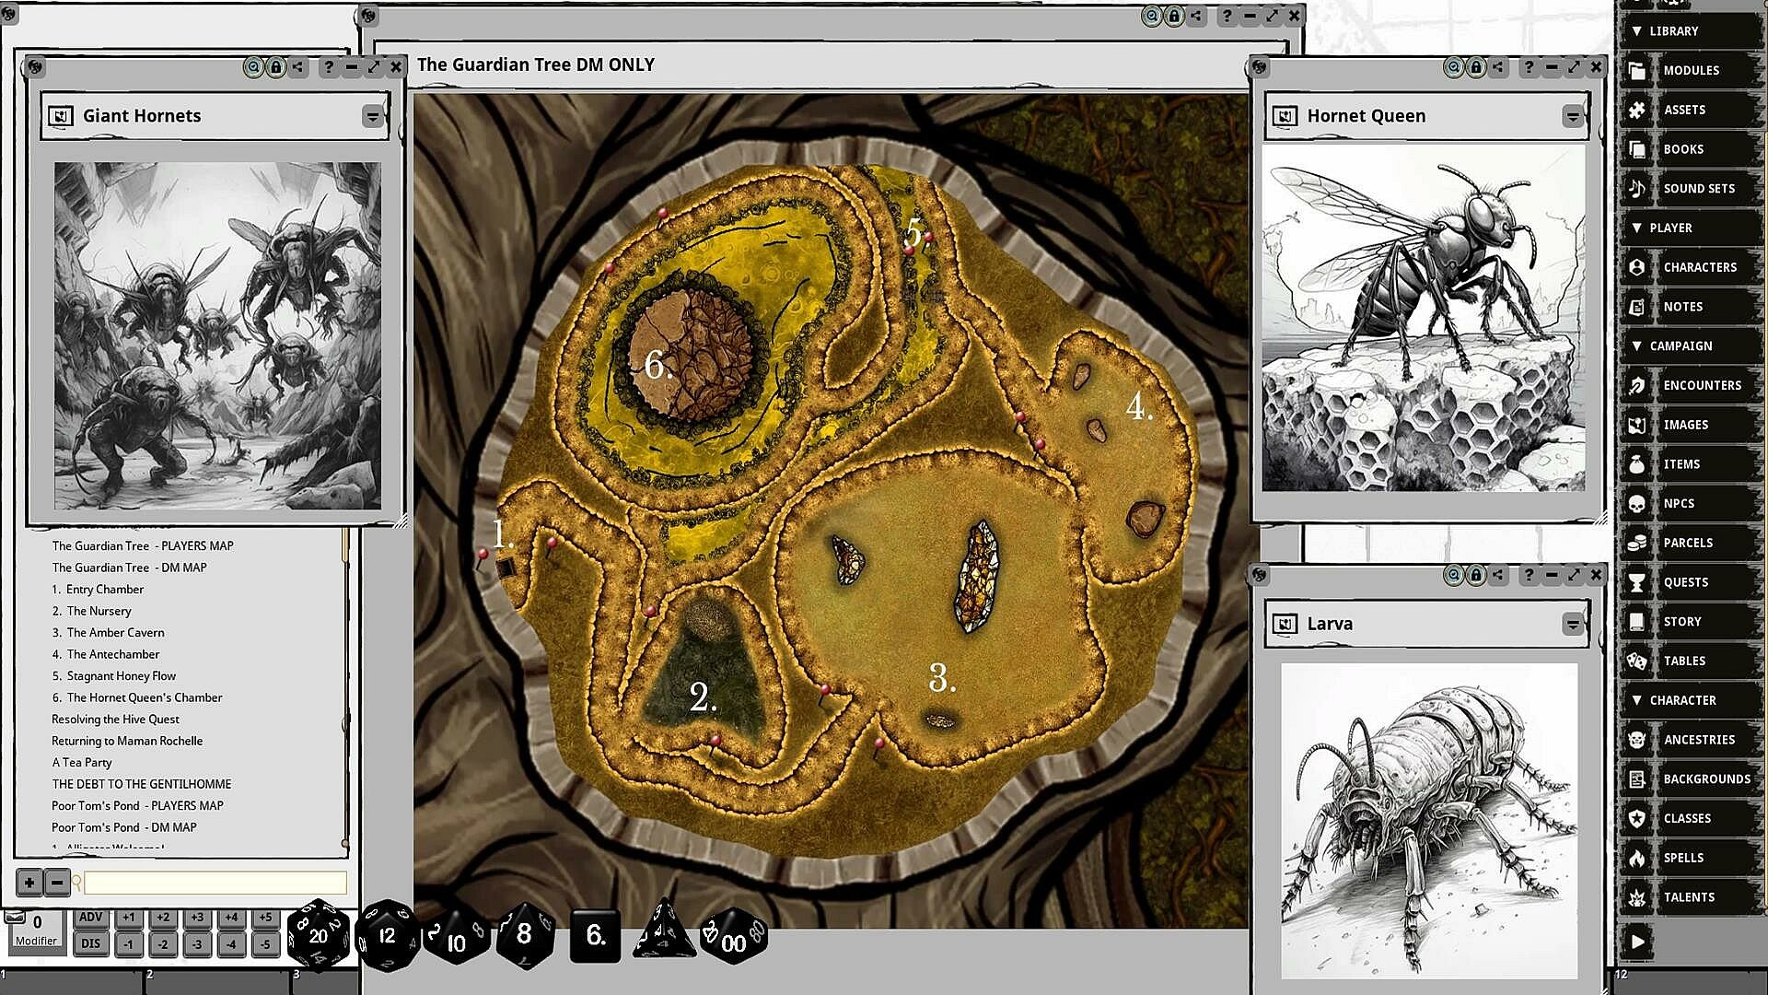Click the list search input field
The width and height of the screenshot is (1768, 995).
click(215, 883)
